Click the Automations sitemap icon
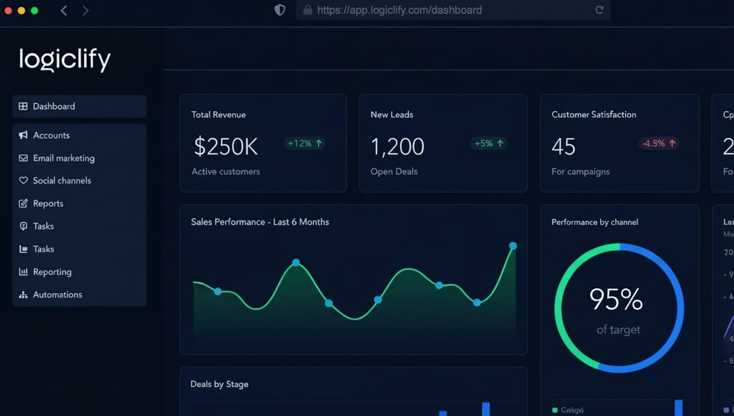 23,295
